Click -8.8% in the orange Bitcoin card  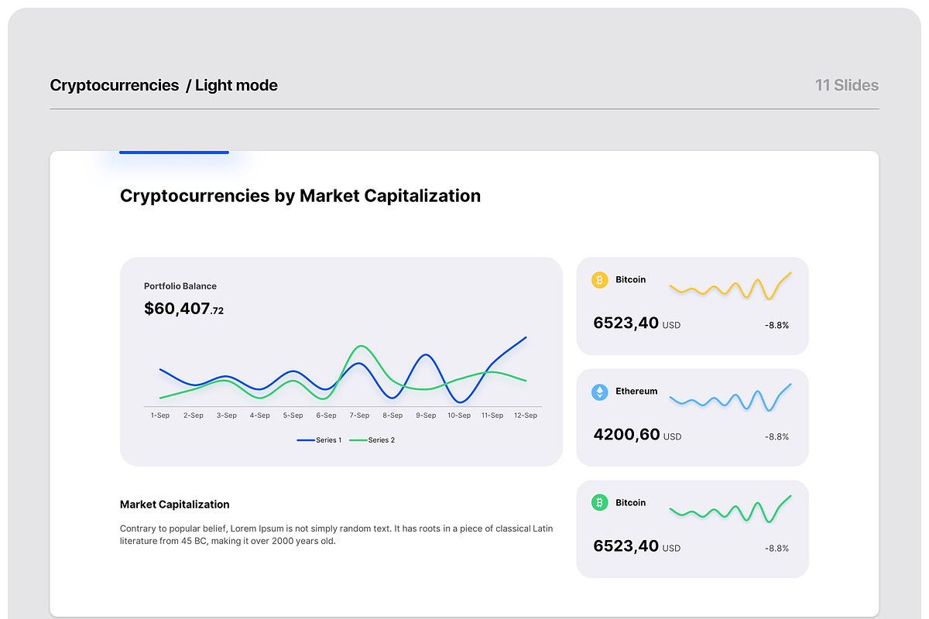click(x=776, y=326)
